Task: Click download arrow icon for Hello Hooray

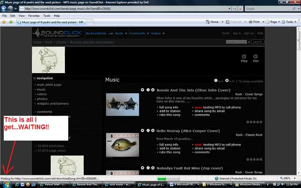Action: tap(142, 131)
